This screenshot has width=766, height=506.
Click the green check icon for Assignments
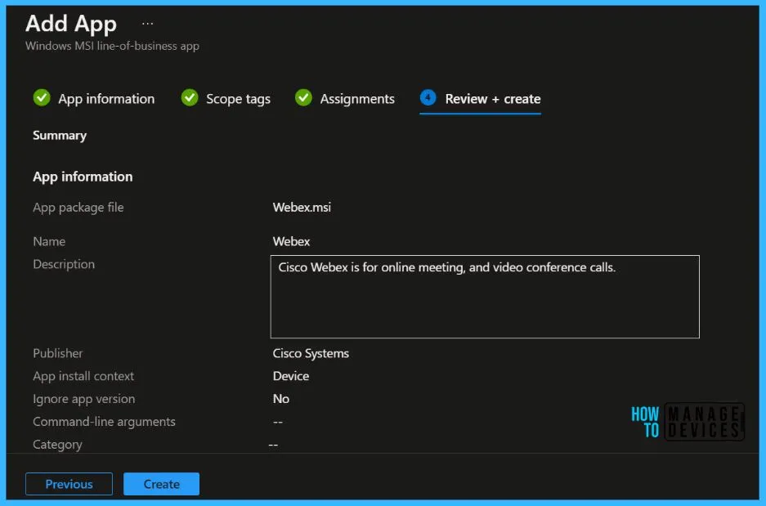(303, 97)
